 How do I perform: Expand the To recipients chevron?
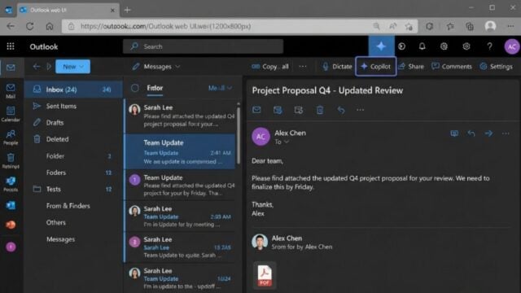(287, 142)
